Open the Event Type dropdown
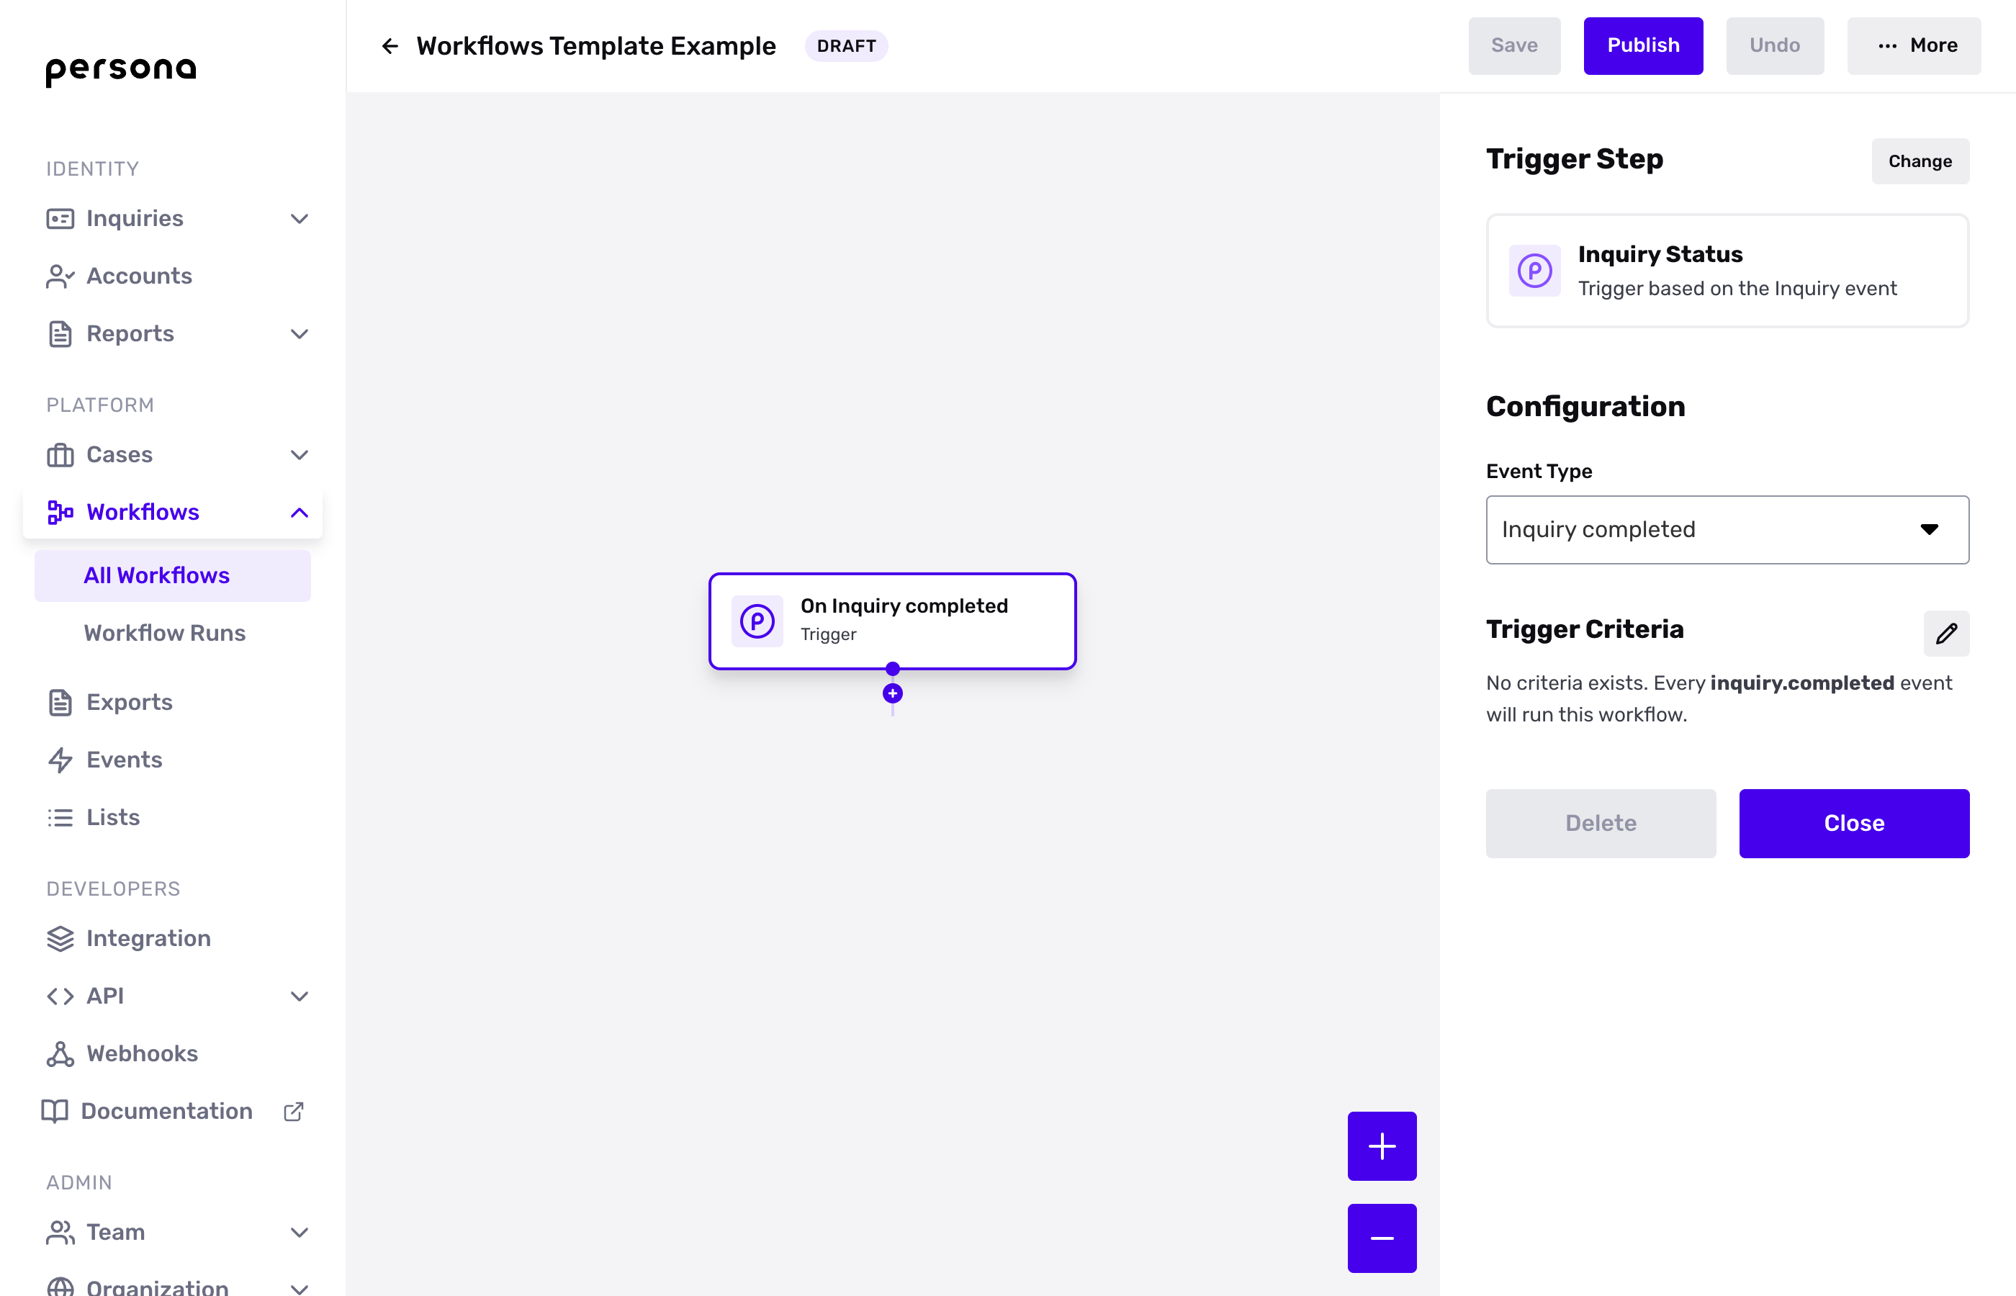The image size is (2016, 1296). pyautogui.click(x=1727, y=529)
